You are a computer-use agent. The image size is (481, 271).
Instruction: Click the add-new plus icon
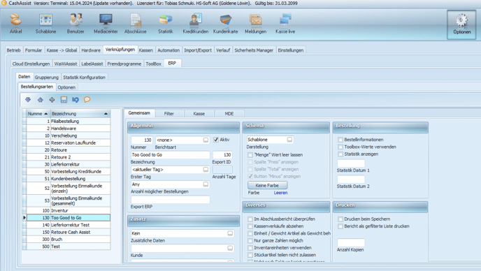pyautogui.click(x=52, y=100)
